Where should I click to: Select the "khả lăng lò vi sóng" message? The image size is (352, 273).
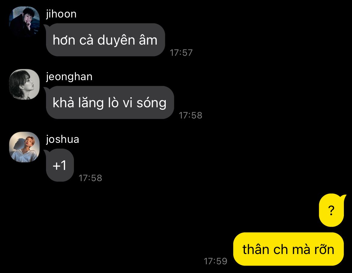coord(110,102)
